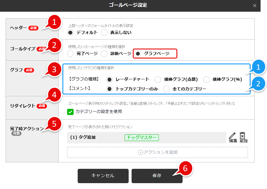Image resolution: width=267 pixels, height=189 pixels.
Task: Select the 横棒グラフ(%) chart type
Action: point(206,79)
